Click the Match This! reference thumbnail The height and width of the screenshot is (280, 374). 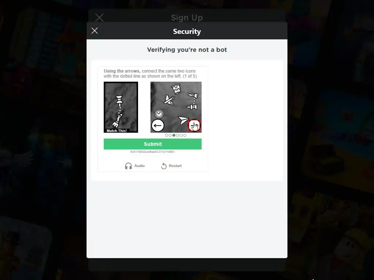pos(121,107)
